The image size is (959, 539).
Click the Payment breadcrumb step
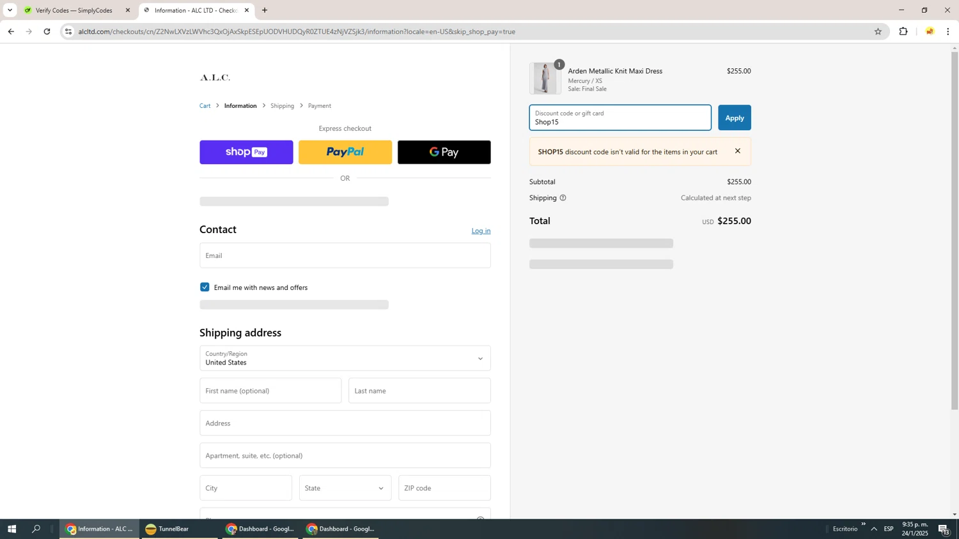pyautogui.click(x=320, y=106)
